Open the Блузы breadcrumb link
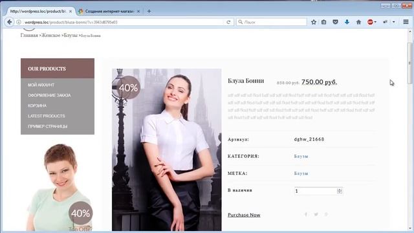 click(71, 35)
